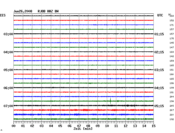Click DC value 199

pos(172,88)
